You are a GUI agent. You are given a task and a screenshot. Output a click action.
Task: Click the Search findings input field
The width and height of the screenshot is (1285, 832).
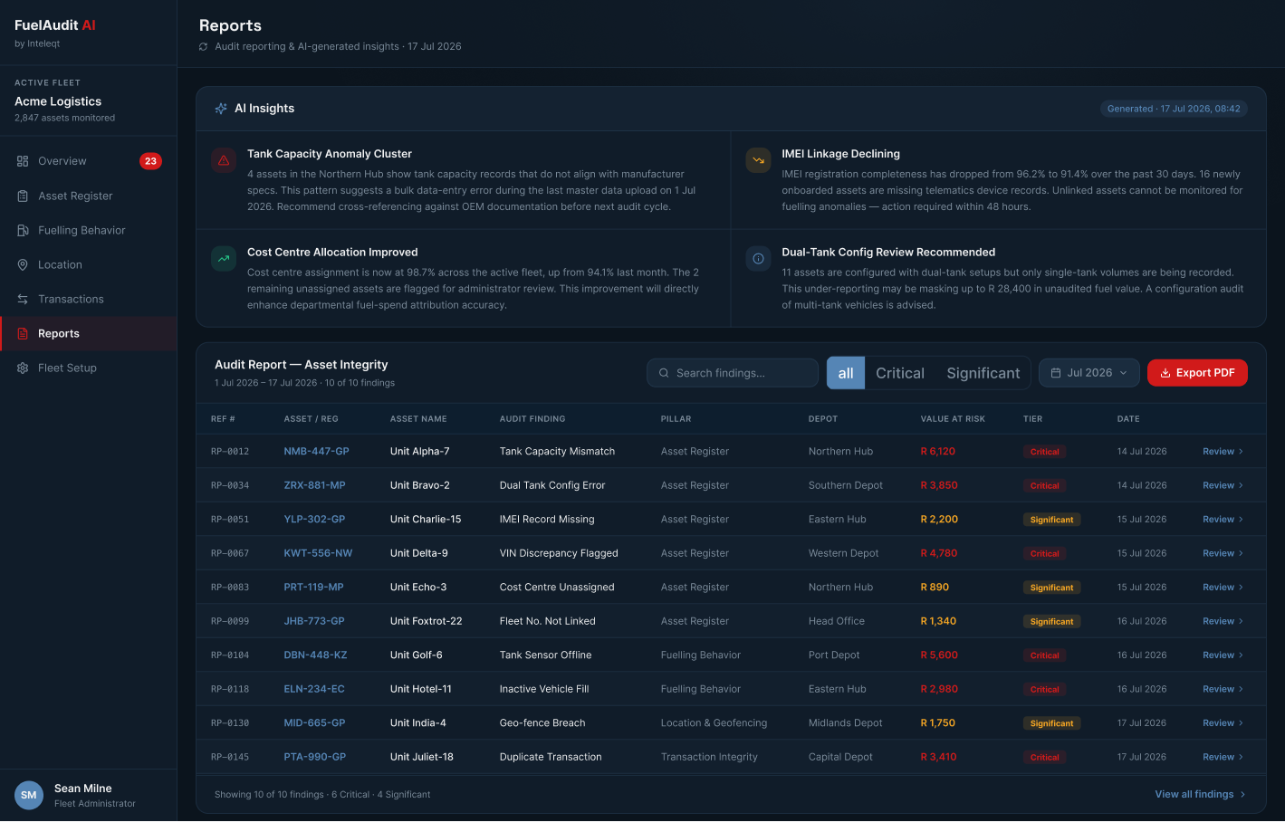click(x=733, y=373)
